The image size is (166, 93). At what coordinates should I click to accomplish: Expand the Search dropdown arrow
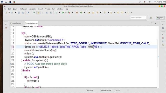[x=100, y=13]
